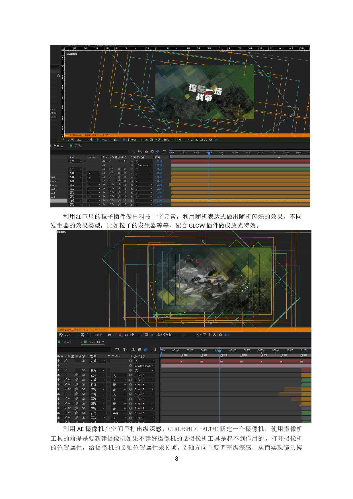This screenshot has width=353, height=499.
Task: Toggle fx effects switch on fifth Scene 01 layer
Action: 69,380
